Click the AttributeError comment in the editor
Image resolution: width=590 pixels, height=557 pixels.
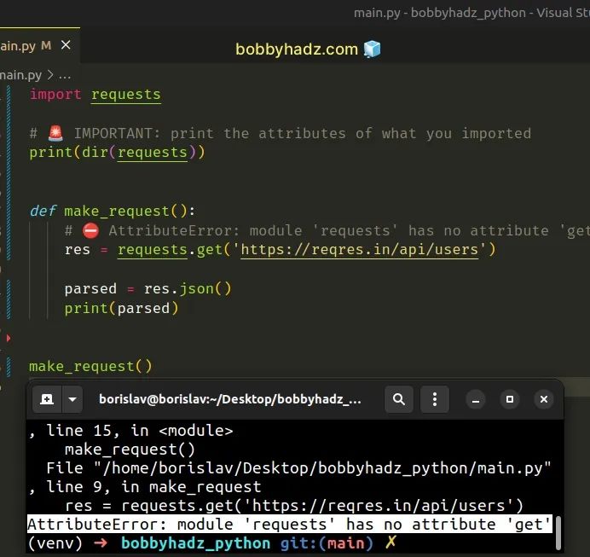click(327, 230)
